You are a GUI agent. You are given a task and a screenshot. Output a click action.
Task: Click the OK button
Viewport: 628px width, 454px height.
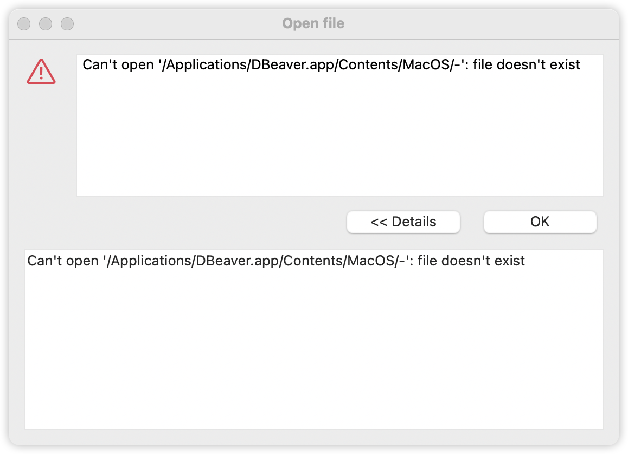(540, 222)
